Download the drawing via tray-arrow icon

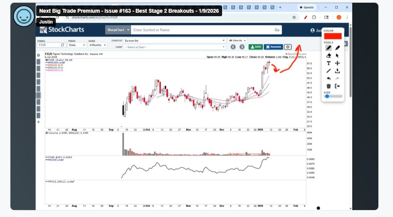(337, 71)
